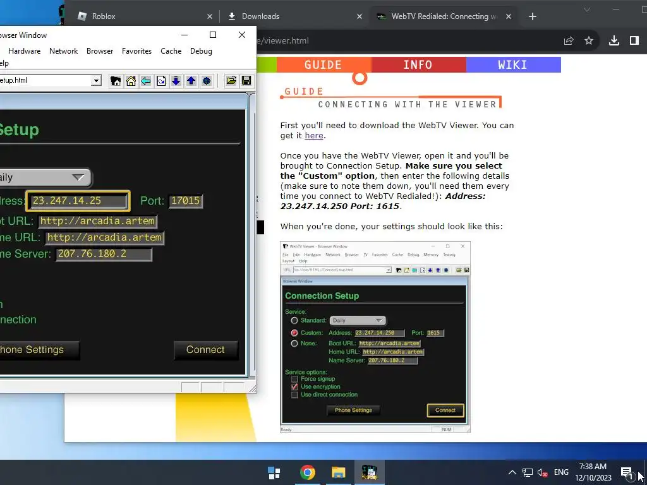Image resolution: width=647 pixels, height=485 pixels.
Task: Close the Roblox tab
Action: coord(210,16)
